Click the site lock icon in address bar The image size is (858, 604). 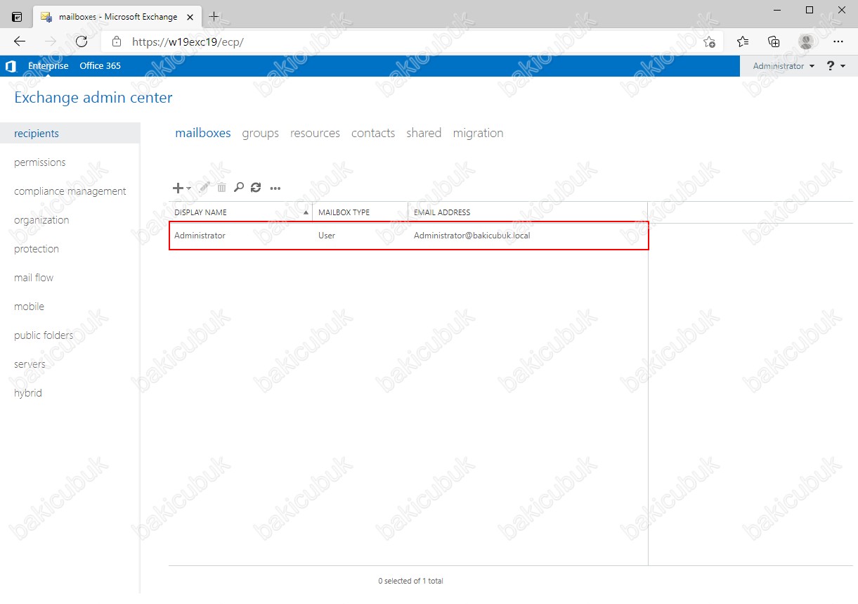click(117, 41)
